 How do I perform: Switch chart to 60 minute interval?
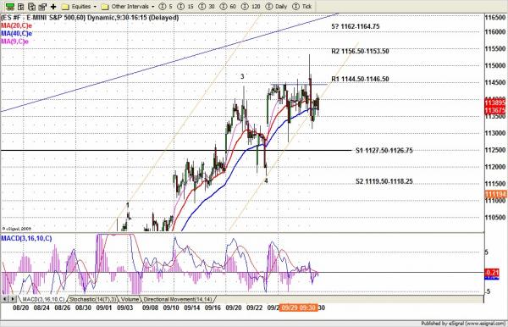228,6
